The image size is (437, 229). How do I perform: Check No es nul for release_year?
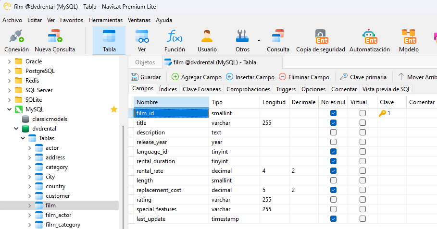click(x=333, y=142)
